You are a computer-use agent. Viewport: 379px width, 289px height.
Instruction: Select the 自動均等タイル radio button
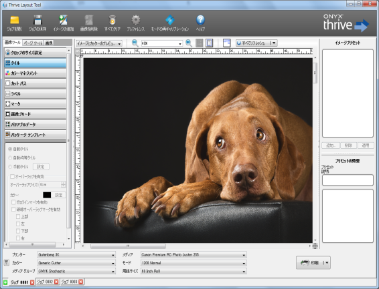point(10,158)
